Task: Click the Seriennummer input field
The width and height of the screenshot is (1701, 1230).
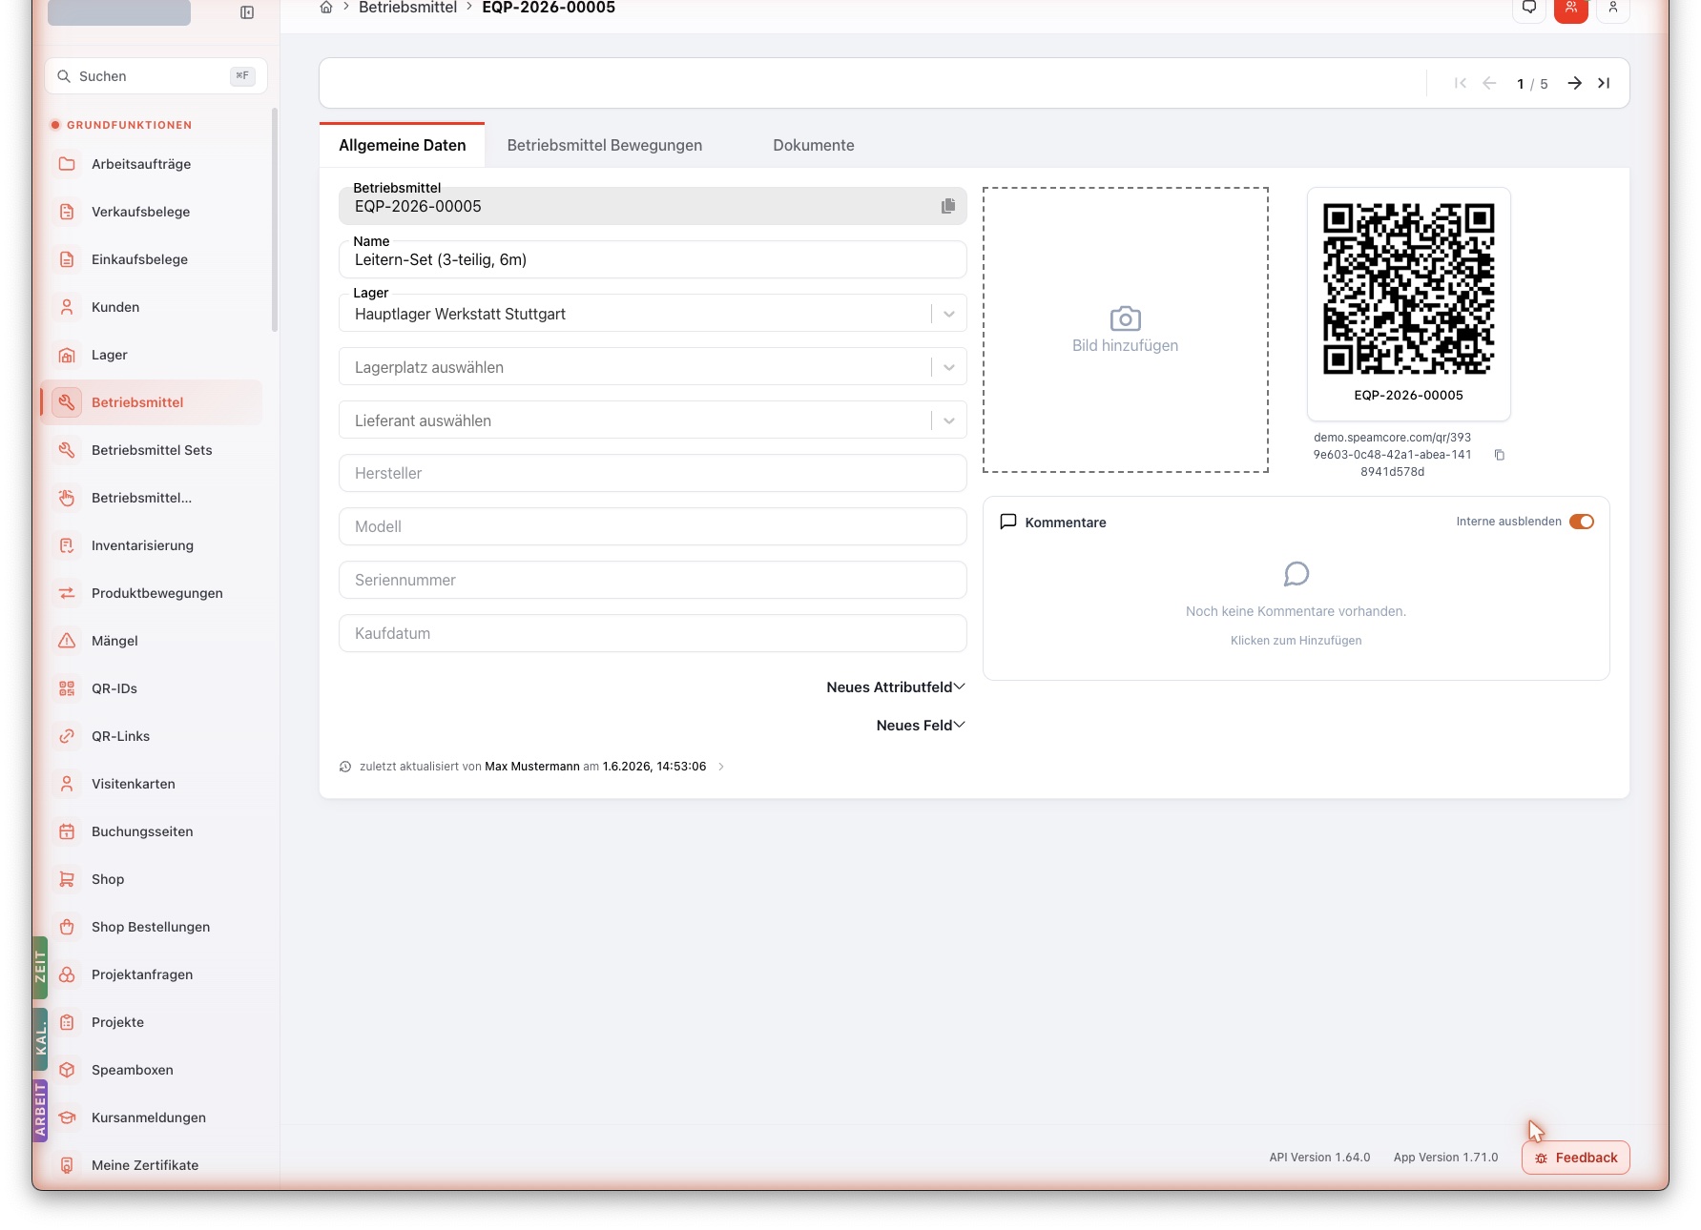Action: point(653,580)
